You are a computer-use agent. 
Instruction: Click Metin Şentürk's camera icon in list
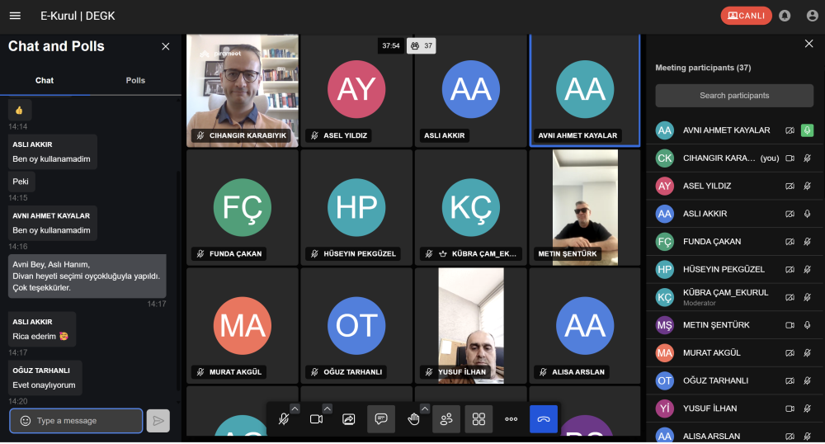790,325
